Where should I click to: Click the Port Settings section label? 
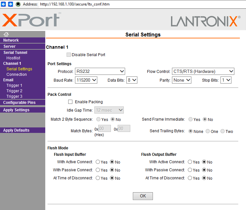[59, 64]
